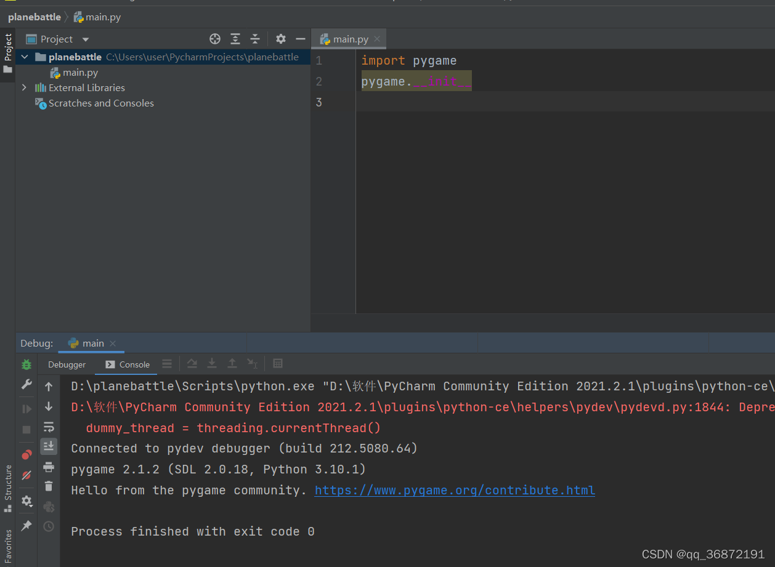The height and width of the screenshot is (567, 775).
Task: Click the '__init__' text in editor
Action: [442, 81]
